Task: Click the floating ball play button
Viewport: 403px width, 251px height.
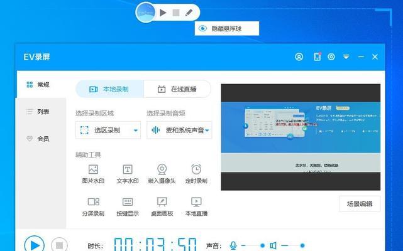Action: [163, 13]
